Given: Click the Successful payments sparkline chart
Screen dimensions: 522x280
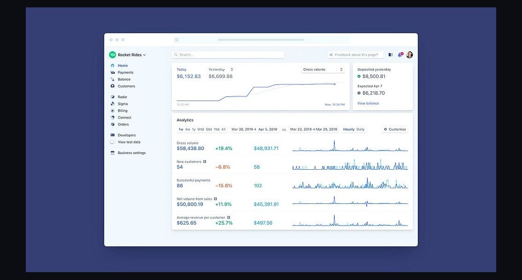Looking at the screenshot, I should tap(350, 184).
